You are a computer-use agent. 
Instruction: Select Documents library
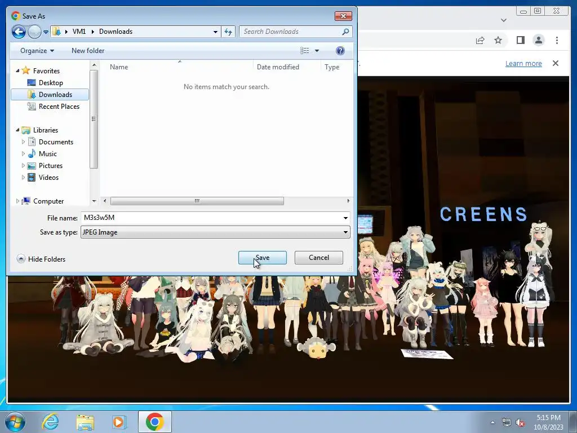click(x=51, y=142)
